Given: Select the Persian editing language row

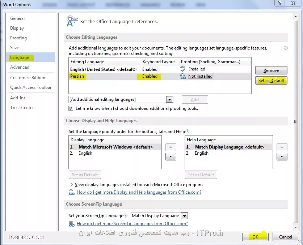Looking at the screenshot, I should 160,76.
